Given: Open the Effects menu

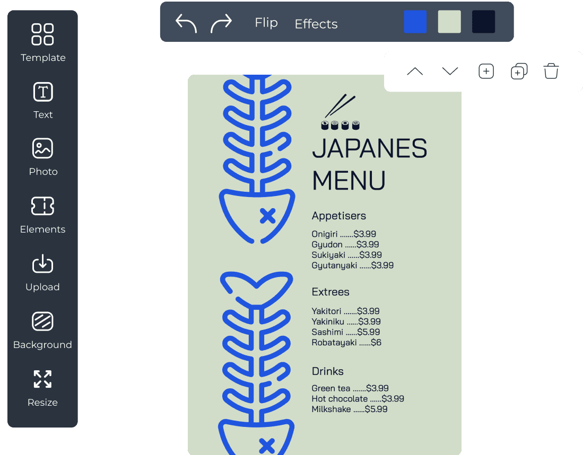Looking at the screenshot, I should pyautogui.click(x=316, y=24).
